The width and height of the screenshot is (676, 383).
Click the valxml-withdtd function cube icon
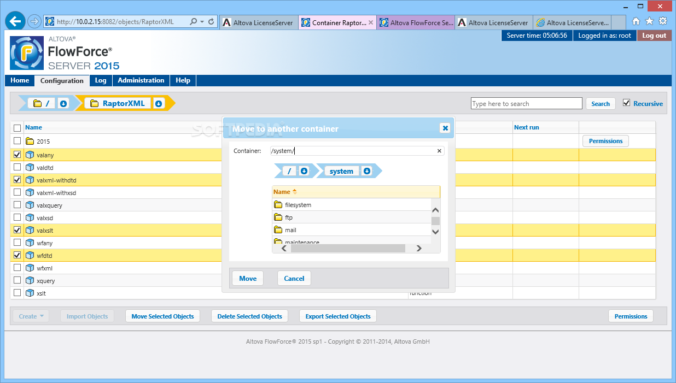pos(30,180)
